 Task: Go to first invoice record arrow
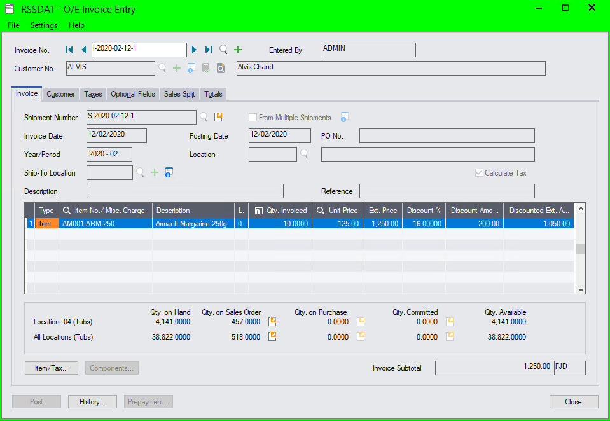pyautogui.click(x=69, y=50)
